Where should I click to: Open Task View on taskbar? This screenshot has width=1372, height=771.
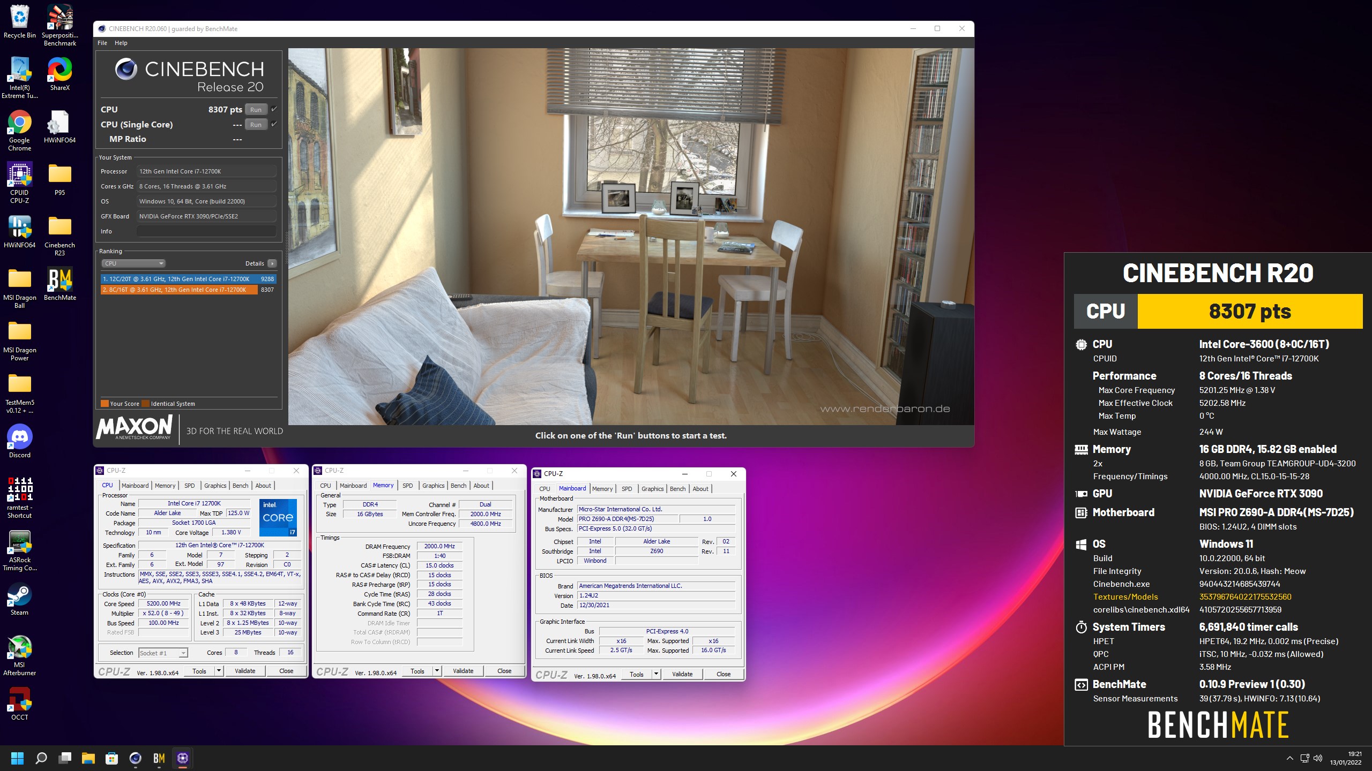pyautogui.click(x=65, y=758)
